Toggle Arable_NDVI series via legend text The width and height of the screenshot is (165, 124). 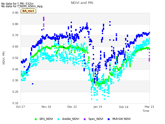tap(71, 119)
